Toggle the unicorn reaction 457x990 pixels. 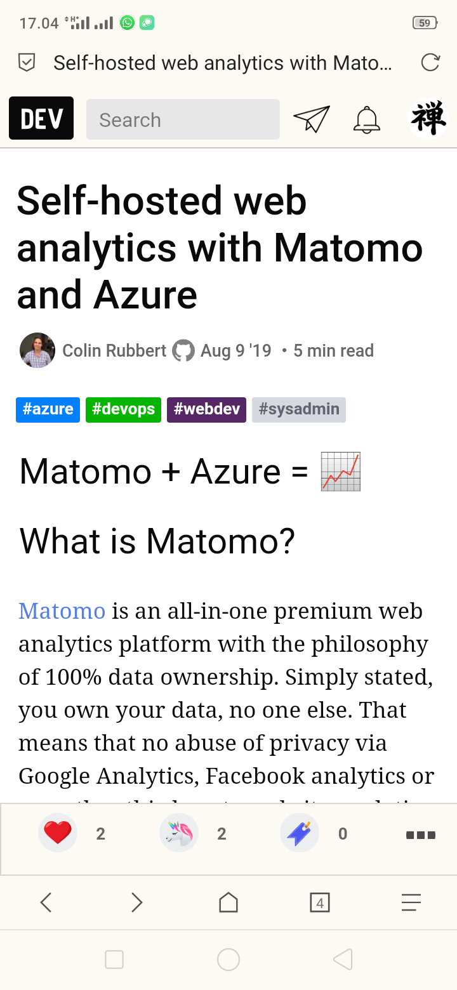tap(179, 833)
